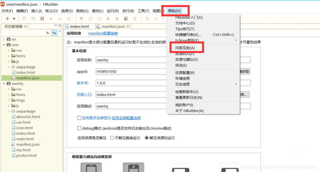
Task: Click the partially hidden 获取 button beside appid
Action: pos(245,72)
